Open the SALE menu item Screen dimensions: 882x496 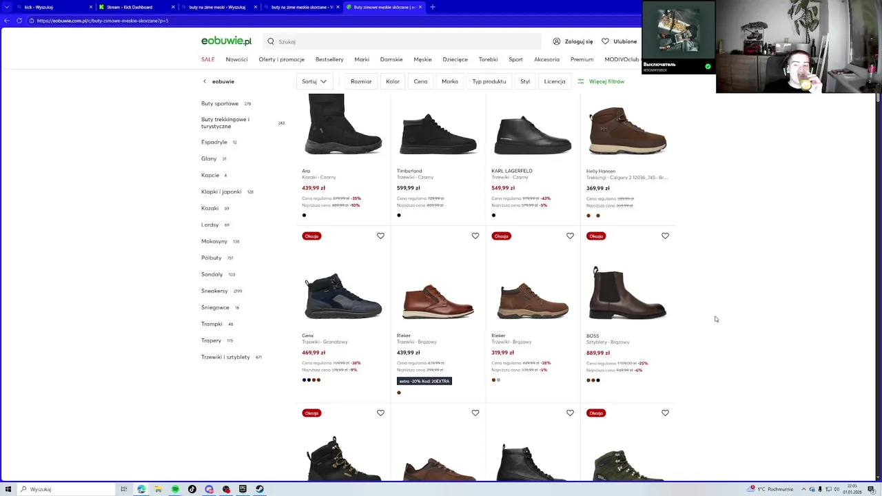(208, 59)
